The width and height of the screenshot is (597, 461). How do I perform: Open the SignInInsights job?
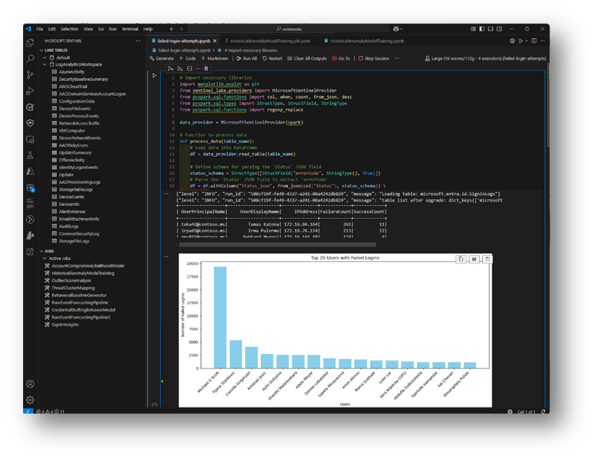pyautogui.click(x=65, y=324)
